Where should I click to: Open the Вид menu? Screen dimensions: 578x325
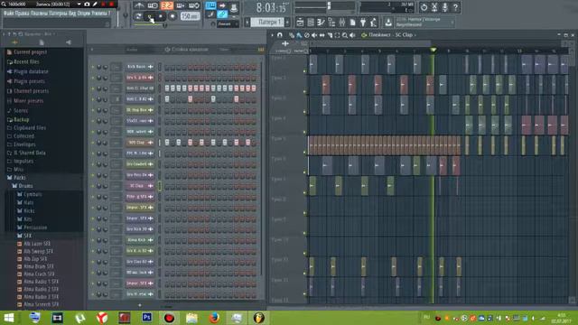pyautogui.click(x=72, y=14)
